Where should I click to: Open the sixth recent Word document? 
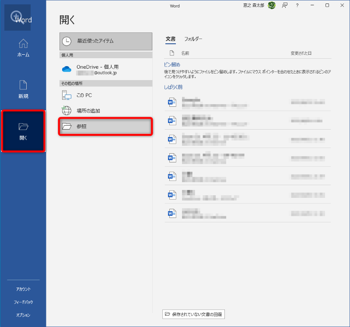pos(247,195)
